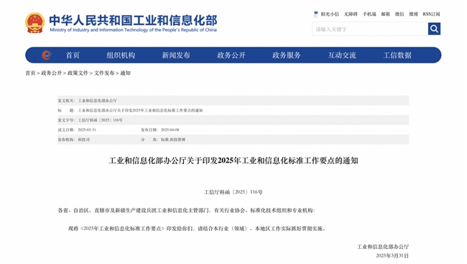Open the 工信数据 navigation item
467x264 pixels.
tap(397, 55)
